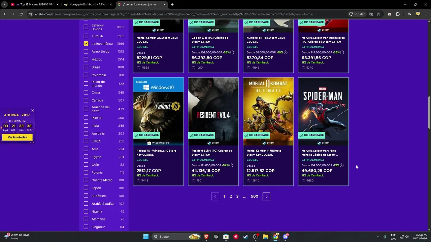Click info icon beside Spider-Man Remastered discount
This screenshot has width=431, height=242.
[342, 52]
